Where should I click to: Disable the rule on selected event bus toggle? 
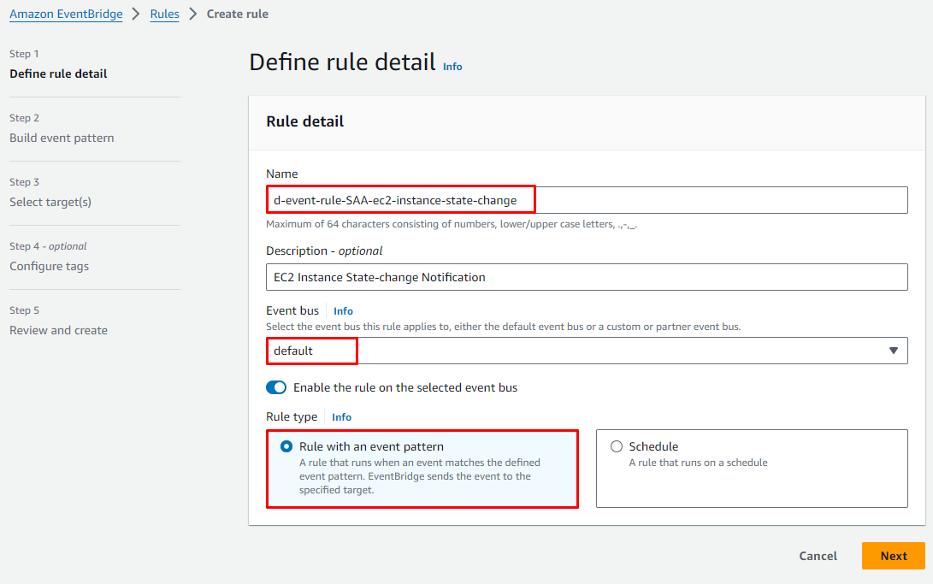pos(276,387)
